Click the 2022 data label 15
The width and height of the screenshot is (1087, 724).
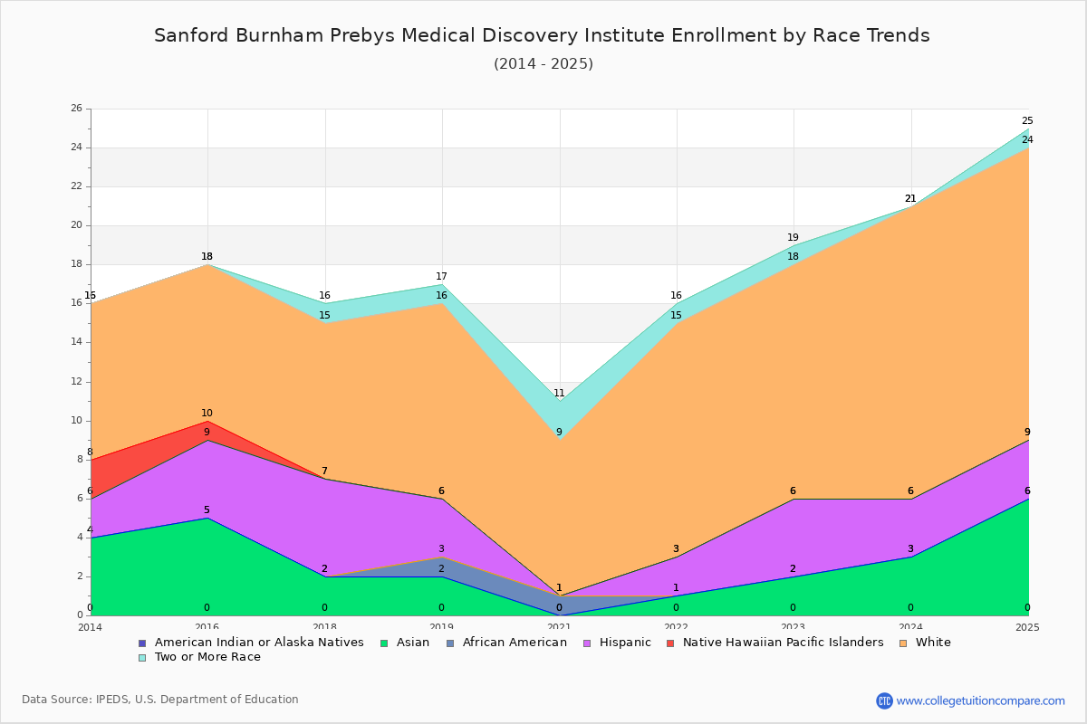point(676,316)
